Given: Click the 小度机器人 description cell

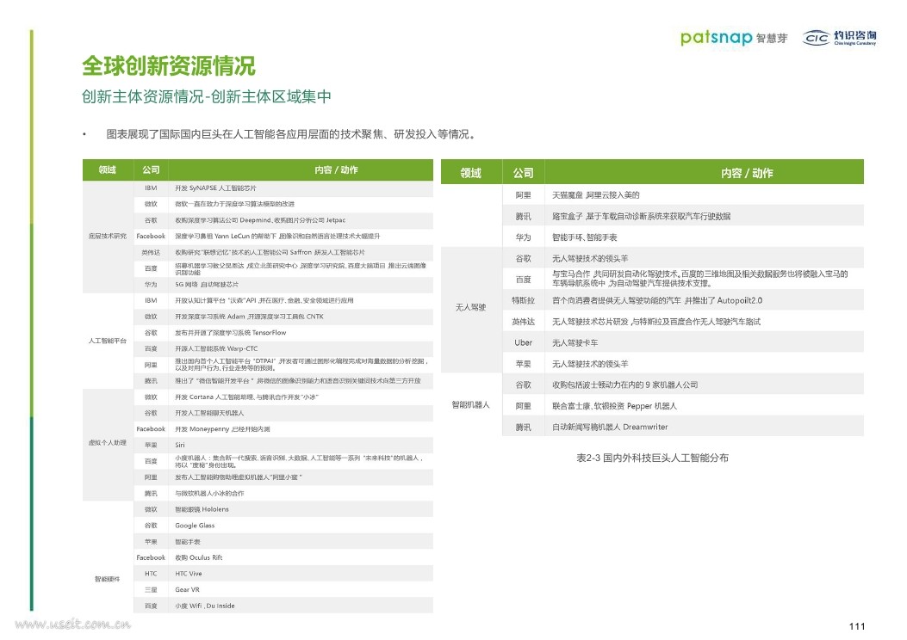Looking at the screenshot, I should coord(301,462).
